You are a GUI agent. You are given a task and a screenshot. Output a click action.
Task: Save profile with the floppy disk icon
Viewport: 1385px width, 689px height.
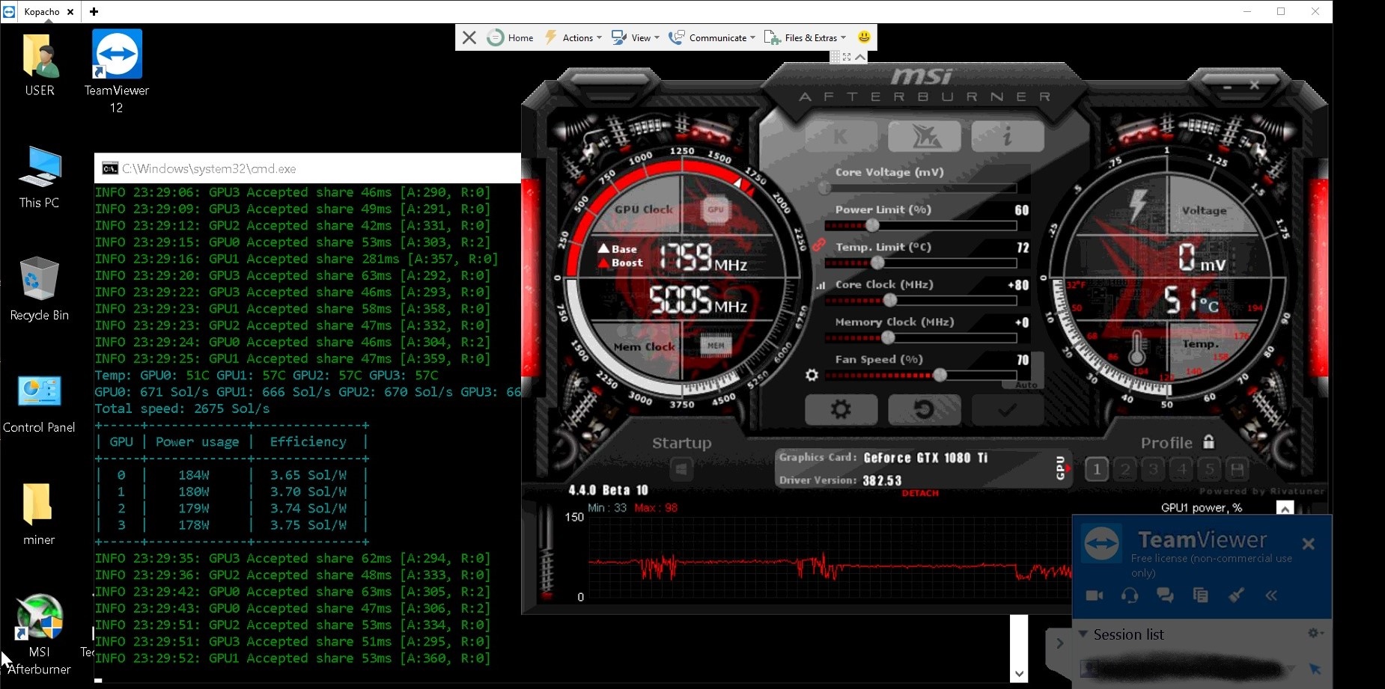pyautogui.click(x=1238, y=469)
